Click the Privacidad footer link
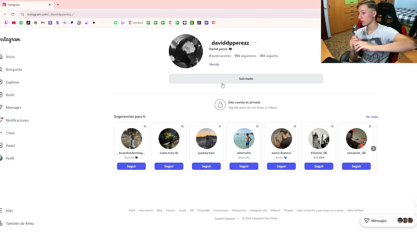 point(204,211)
